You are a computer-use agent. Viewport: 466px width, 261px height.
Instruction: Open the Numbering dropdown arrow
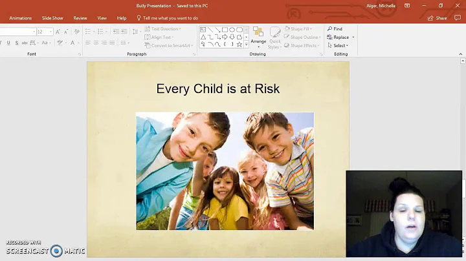pos(107,32)
